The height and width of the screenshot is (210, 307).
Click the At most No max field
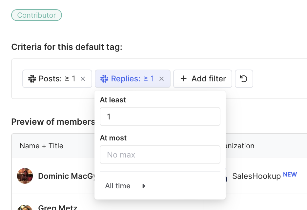[160, 155]
